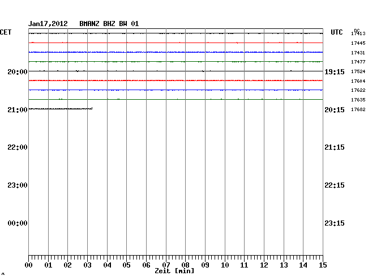Click minute tick label "06"
368x280 pixels.
146,265
